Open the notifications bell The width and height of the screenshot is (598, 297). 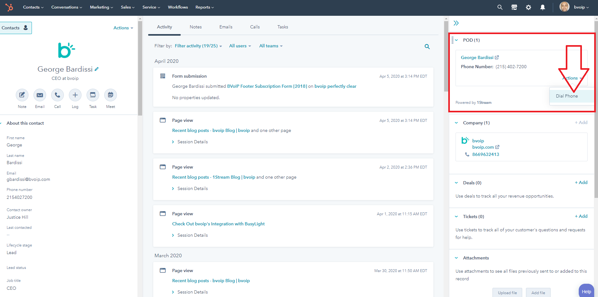coord(542,7)
